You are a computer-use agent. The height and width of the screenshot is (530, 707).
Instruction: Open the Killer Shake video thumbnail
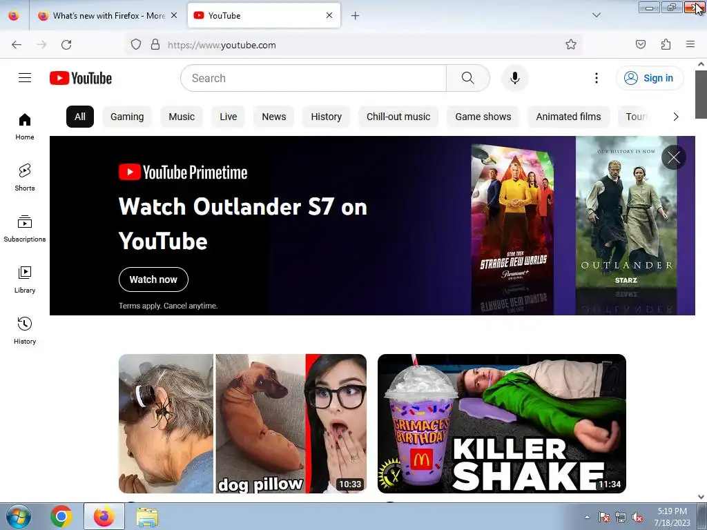pos(502,424)
